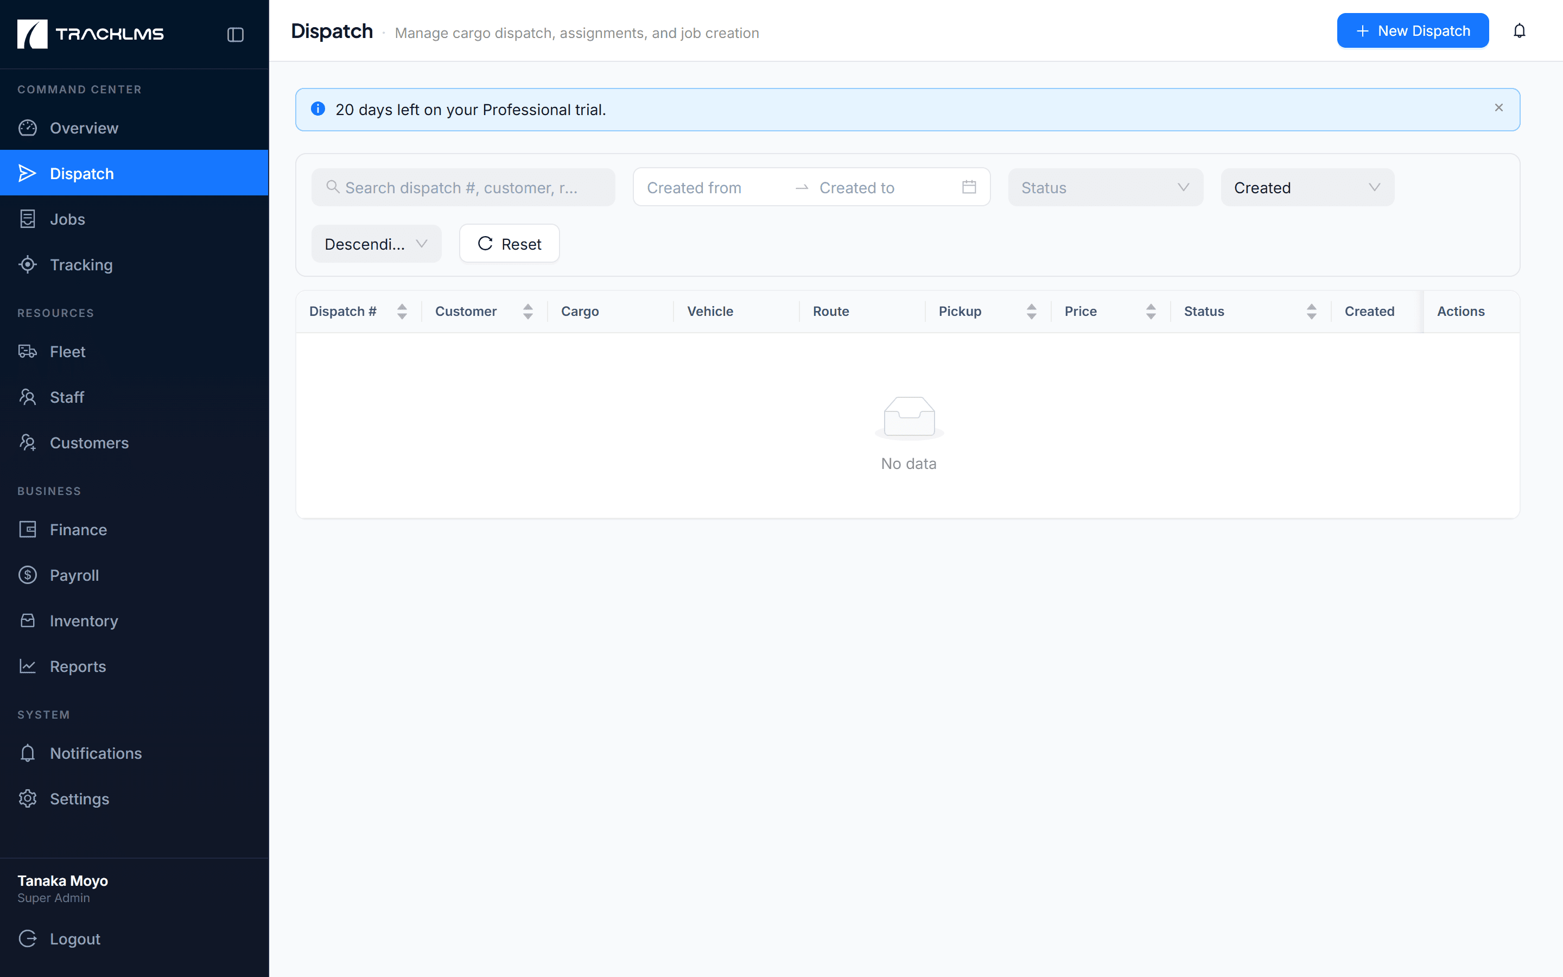Open the Staff page
Screen dimensions: 1563x977
(x=135, y=397)
